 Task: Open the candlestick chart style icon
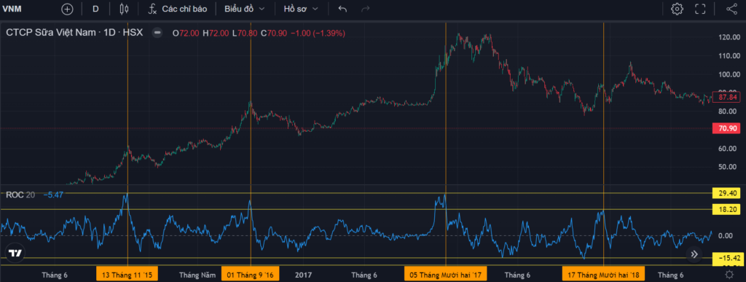124,9
